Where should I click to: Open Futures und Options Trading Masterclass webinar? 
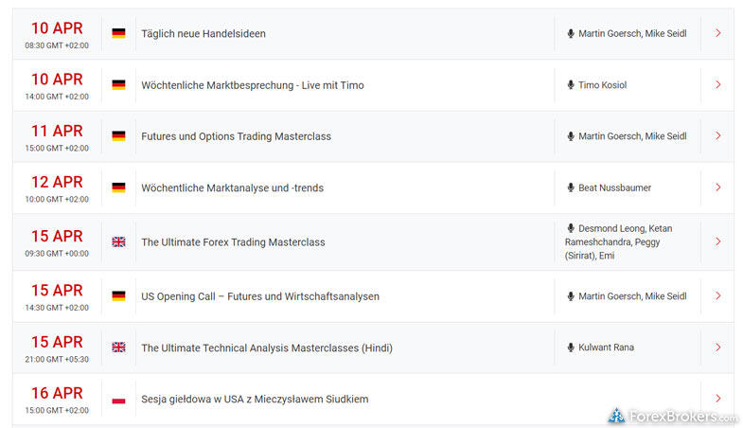(x=236, y=136)
